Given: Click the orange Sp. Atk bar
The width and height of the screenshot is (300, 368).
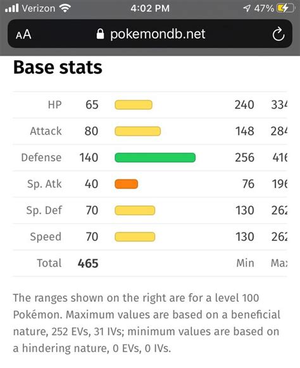Looking at the screenshot, I should coord(126,184).
